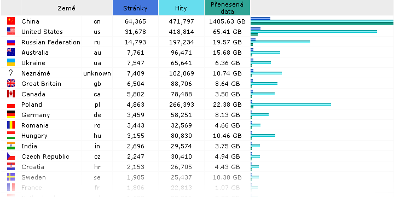Select the Sweden flag icon
Screen dimensions: 394x197
click(11, 177)
